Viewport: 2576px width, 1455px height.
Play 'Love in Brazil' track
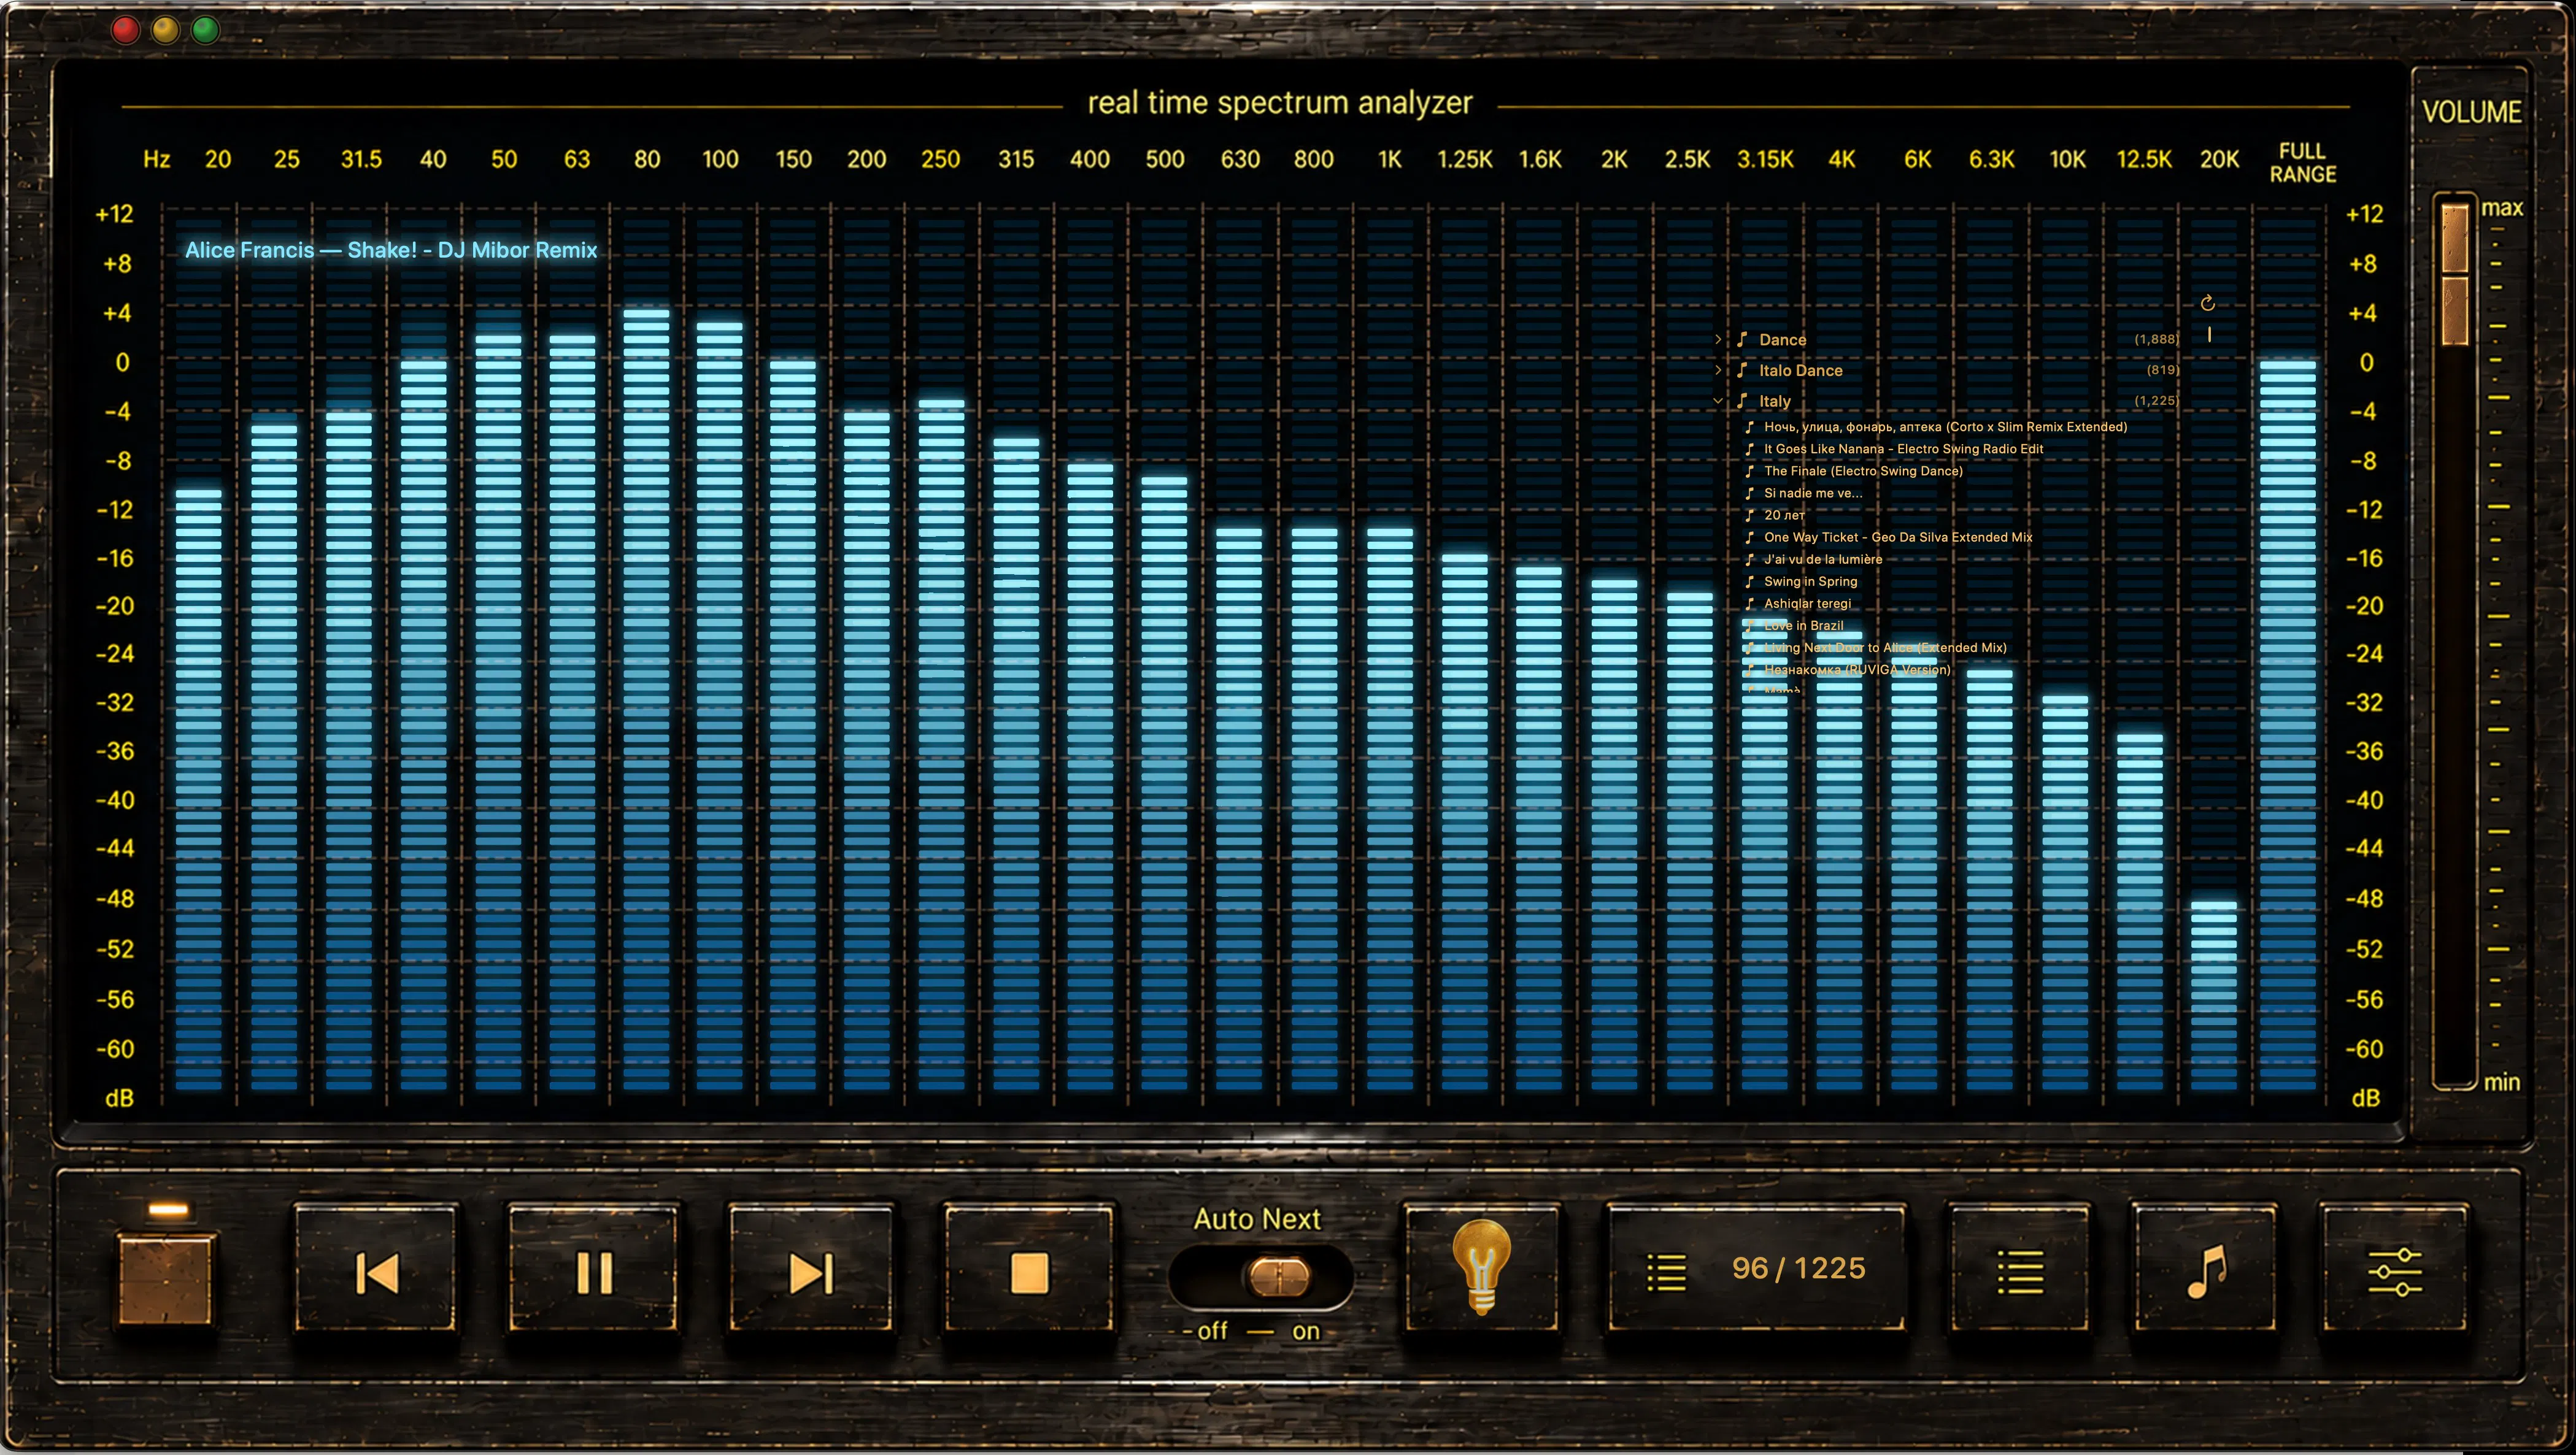[x=1803, y=626]
